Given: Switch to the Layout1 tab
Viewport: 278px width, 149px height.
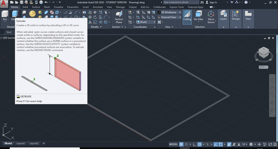Looking at the screenshot, I should [x=21, y=143].
